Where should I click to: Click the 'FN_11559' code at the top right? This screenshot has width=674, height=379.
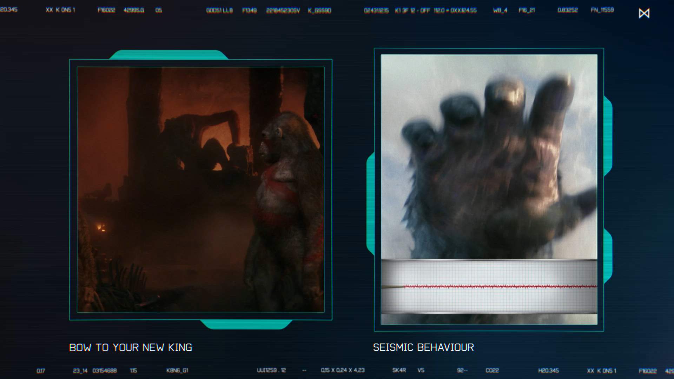602,10
